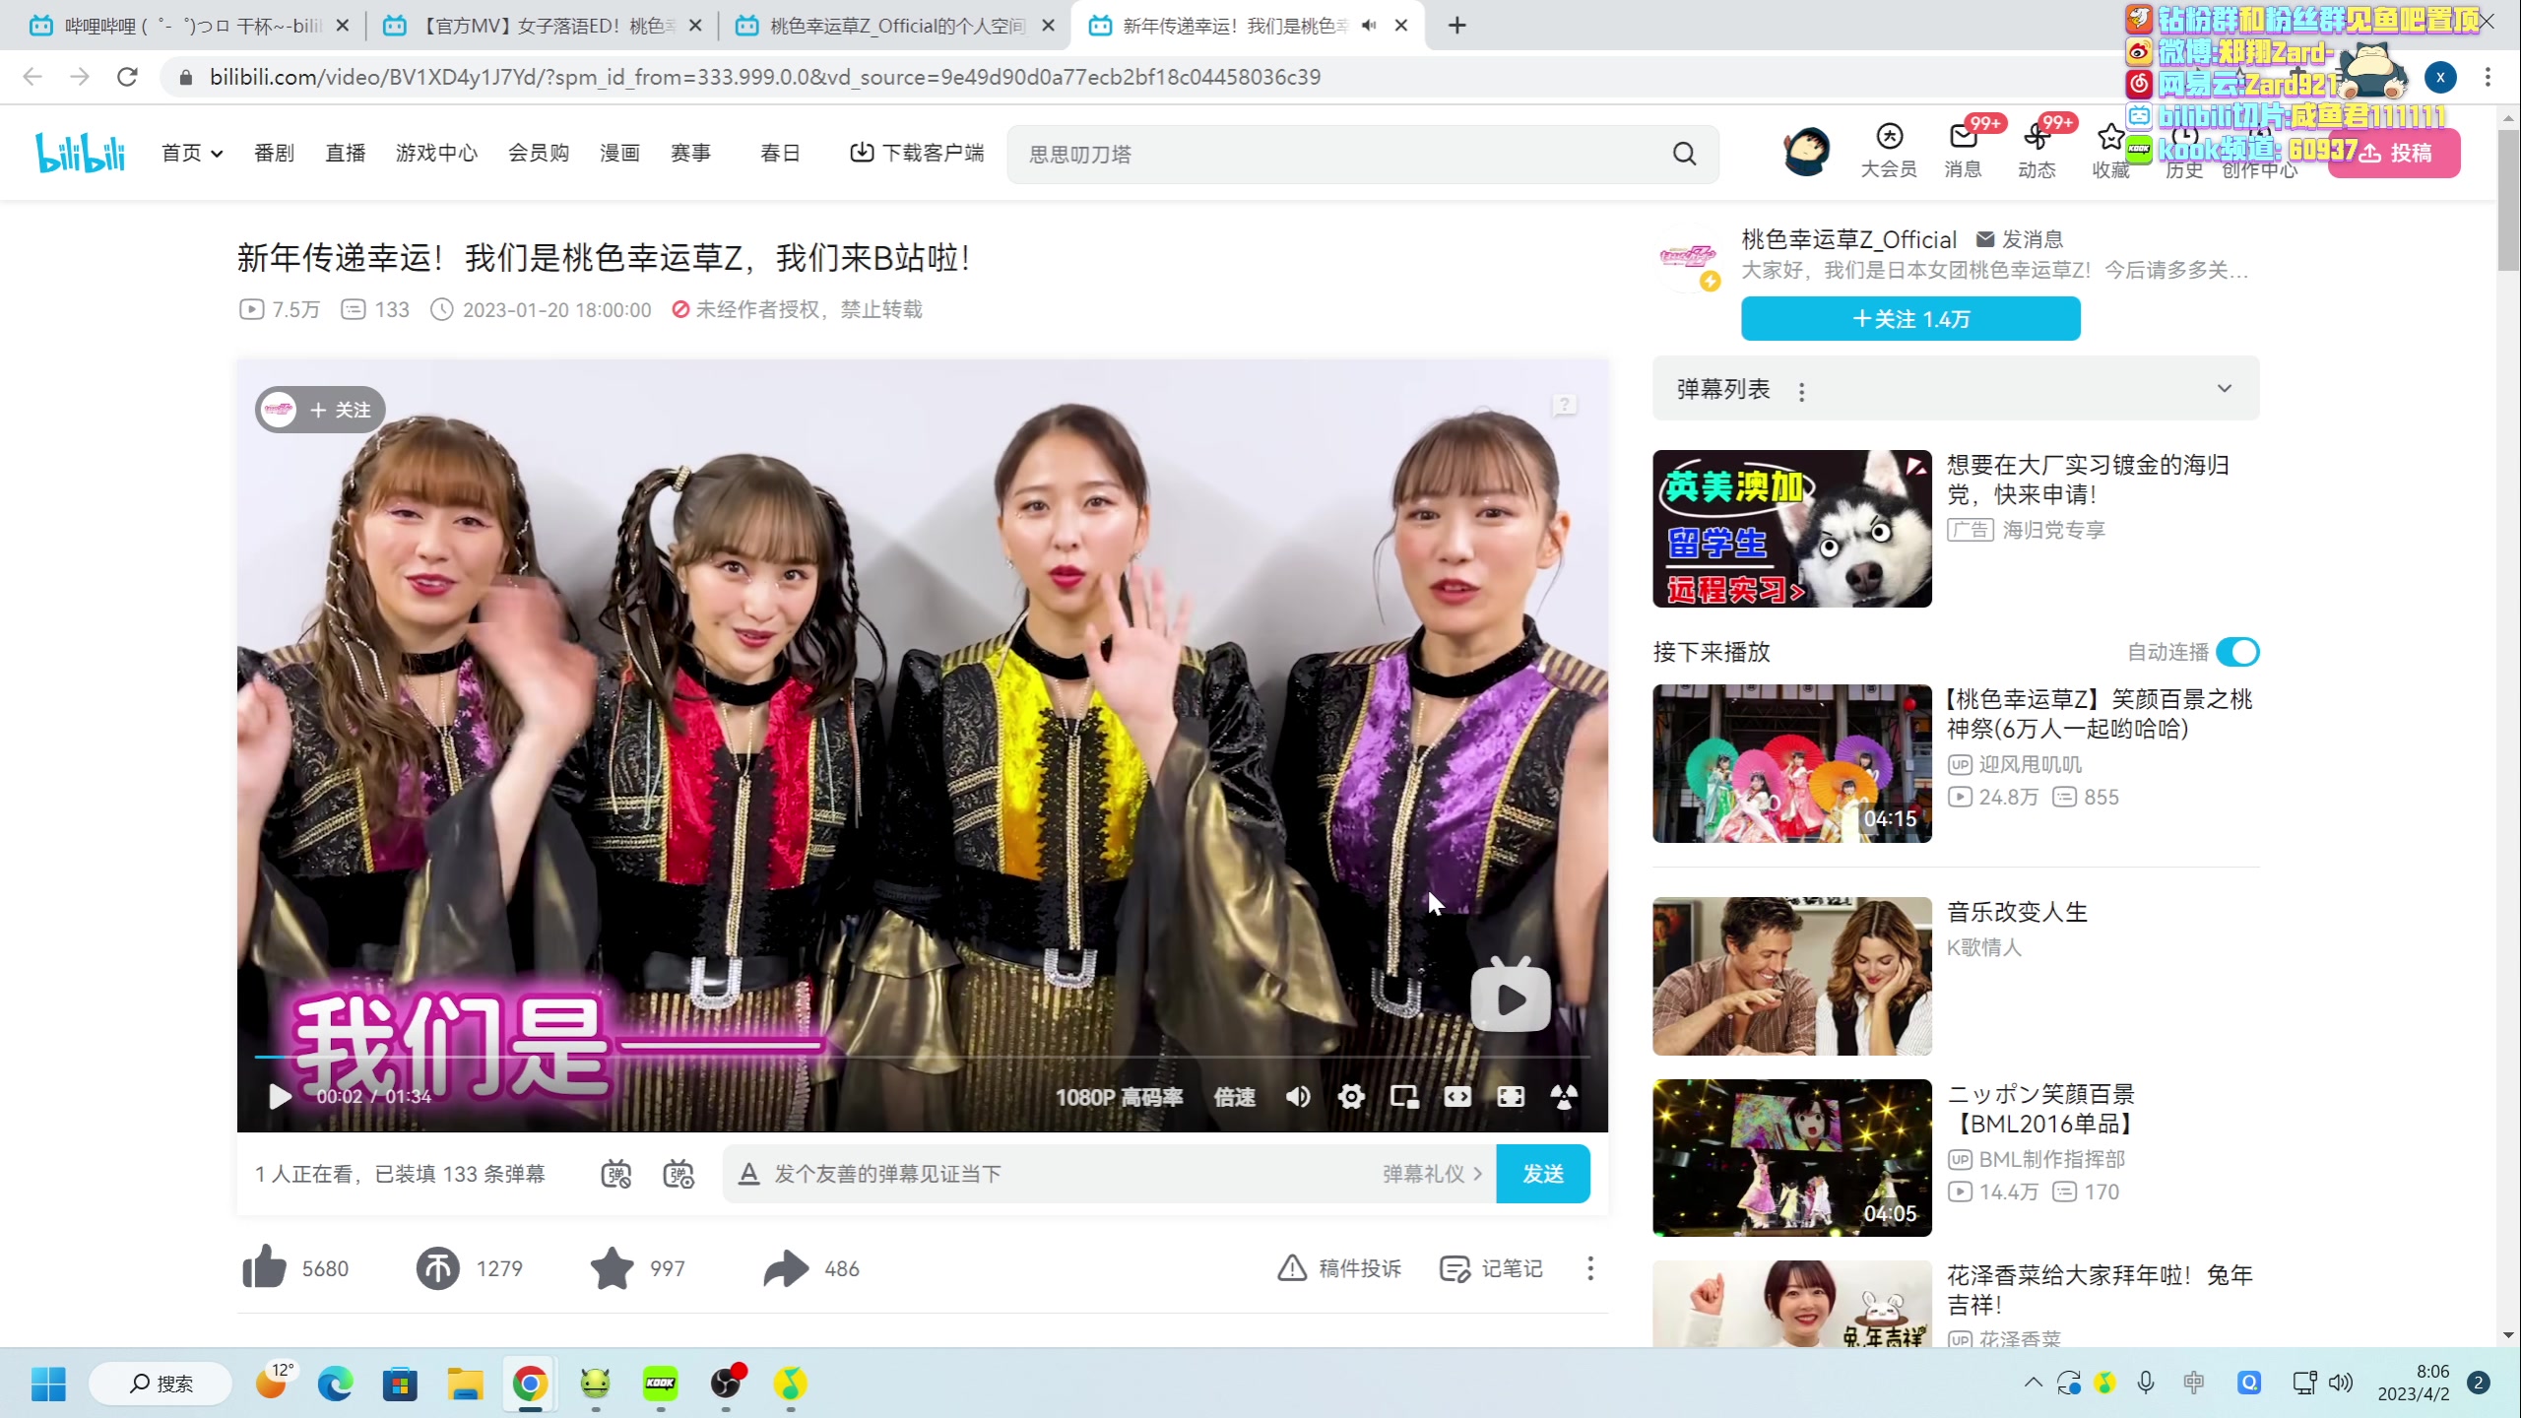
Task: Click the share arrow icon
Action: point(785,1268)
